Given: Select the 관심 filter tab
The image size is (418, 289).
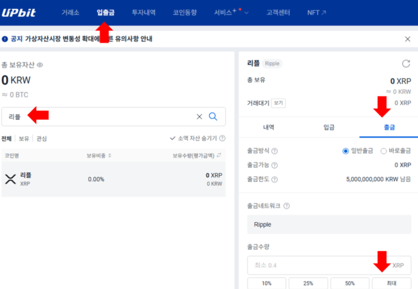Looking at the screenshot, I should tap(42, 139).
